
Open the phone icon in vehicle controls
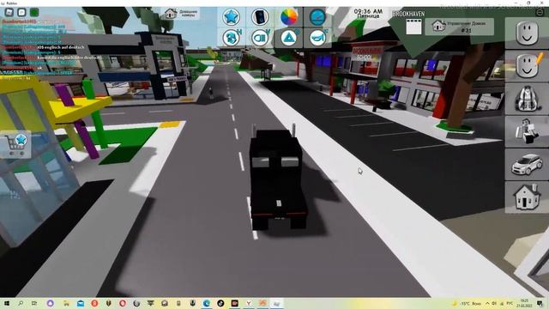tap(260, 17)
